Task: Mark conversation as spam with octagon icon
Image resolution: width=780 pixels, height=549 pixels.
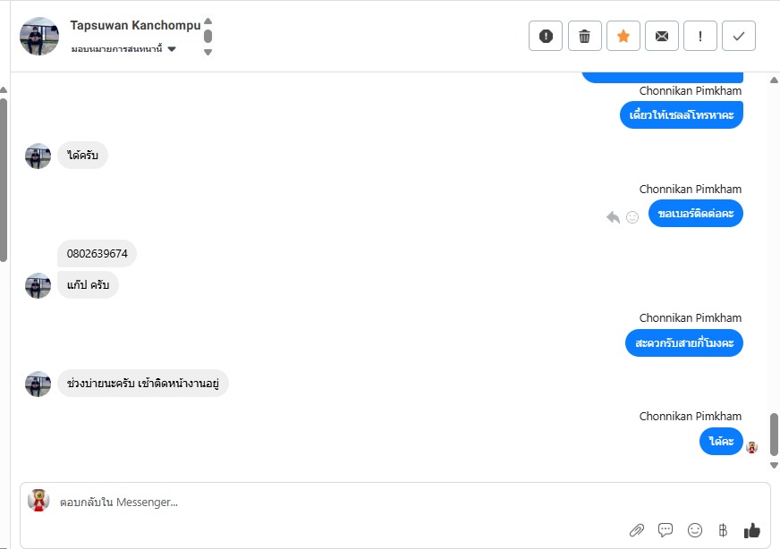Action: (546, 36)
